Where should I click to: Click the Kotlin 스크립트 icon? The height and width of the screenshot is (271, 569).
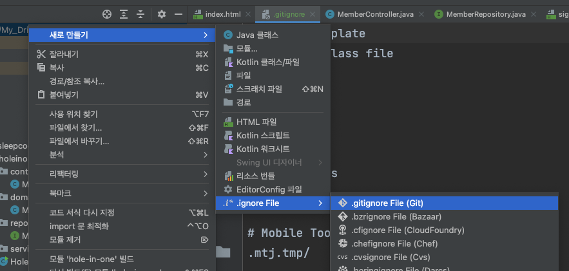[228, 135]
